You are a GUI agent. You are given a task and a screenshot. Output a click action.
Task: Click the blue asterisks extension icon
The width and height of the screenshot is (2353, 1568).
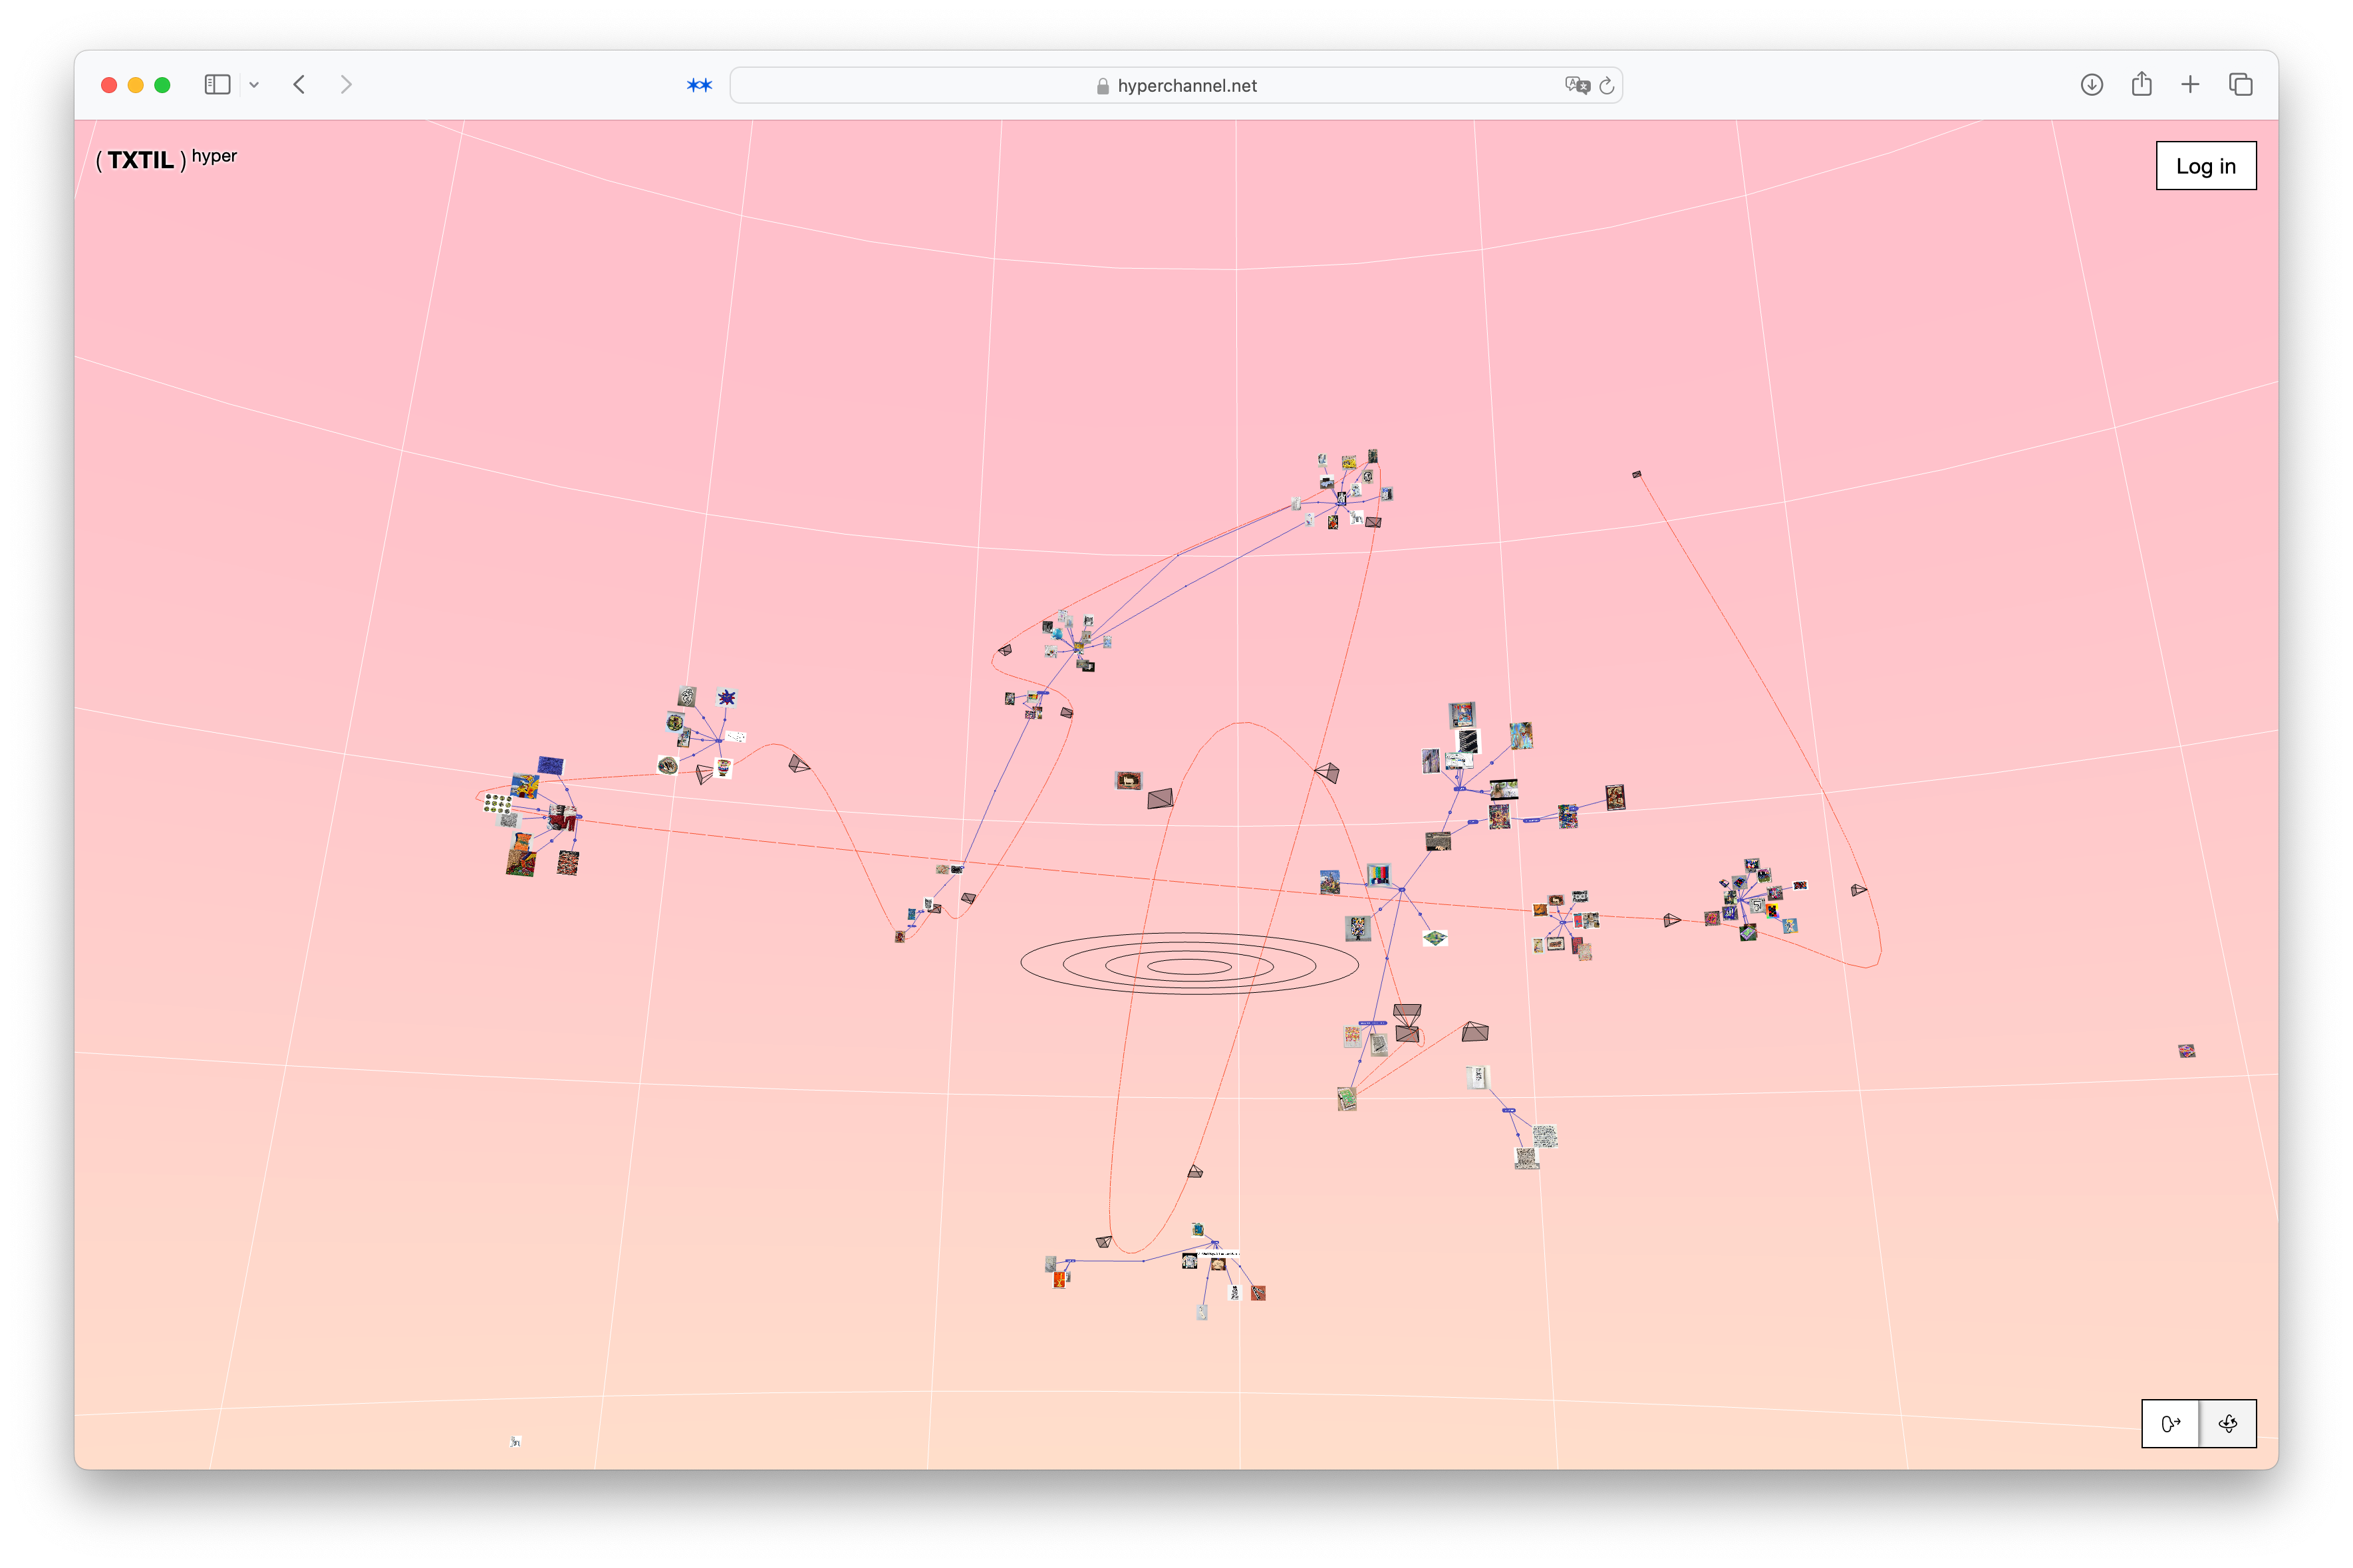699,85
